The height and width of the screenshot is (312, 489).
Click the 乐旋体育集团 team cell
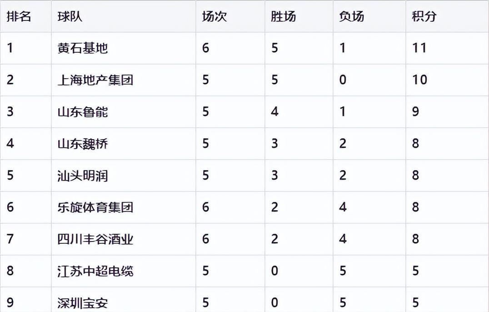pos(95,207)
